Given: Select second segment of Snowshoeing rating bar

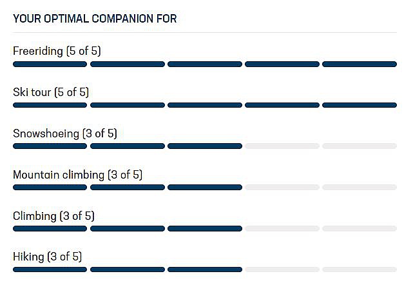Looking at the screenshot, I should pyautogui.click(x=127, y=146).
